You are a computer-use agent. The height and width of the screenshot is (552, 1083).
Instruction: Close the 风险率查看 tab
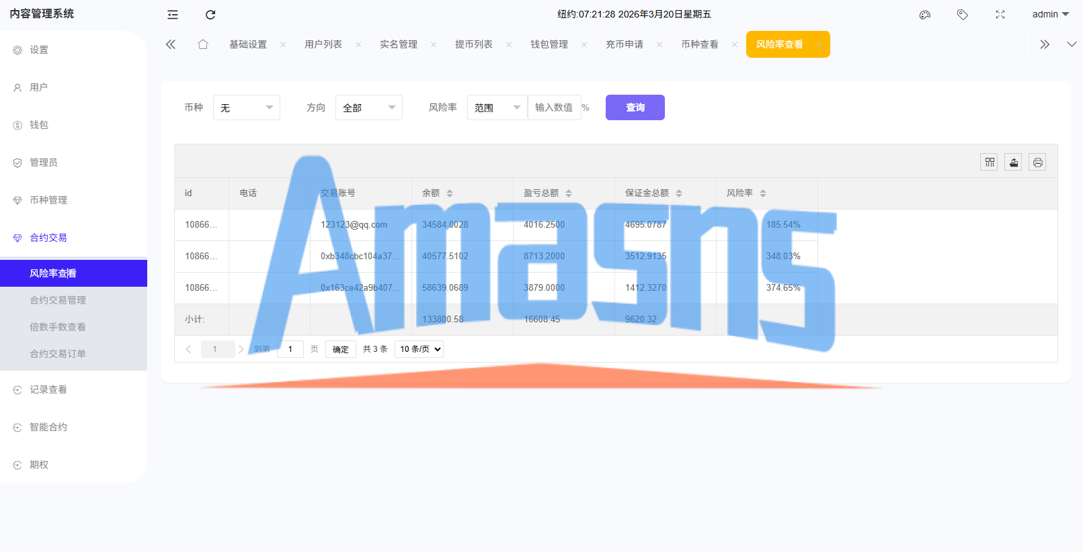click(819, 45)
